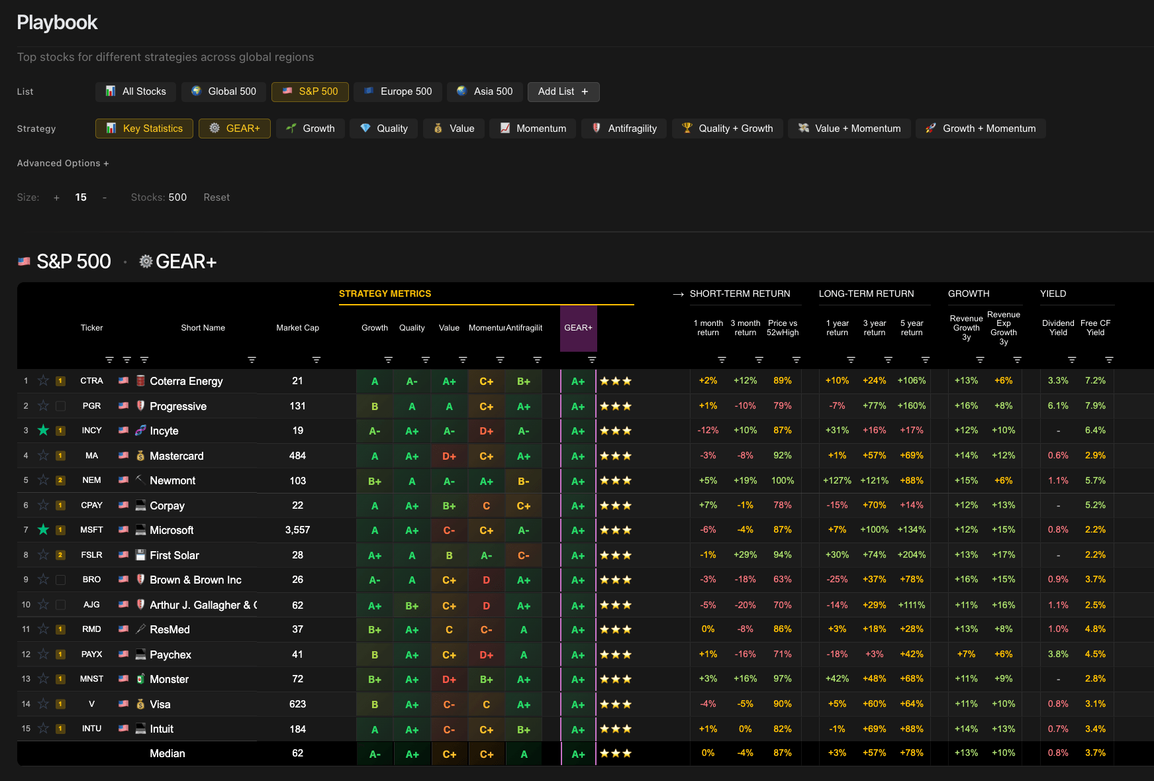
Task: Open the Add List menu
Action: [x=563, y=91]
